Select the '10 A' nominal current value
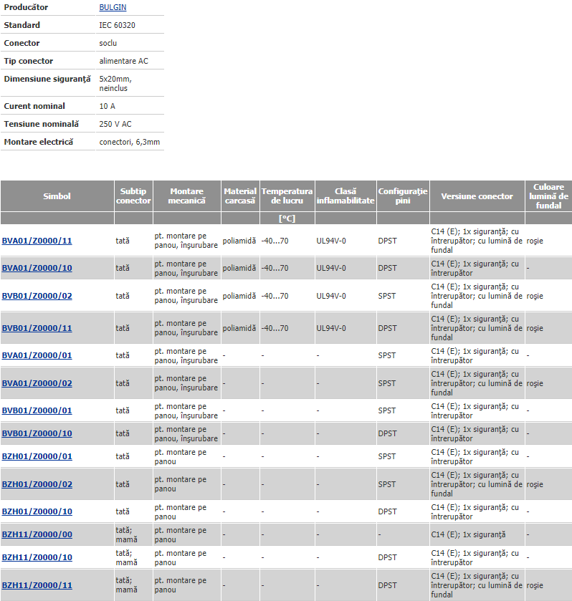This screenshot has height=601, width=572. [107, 106]
